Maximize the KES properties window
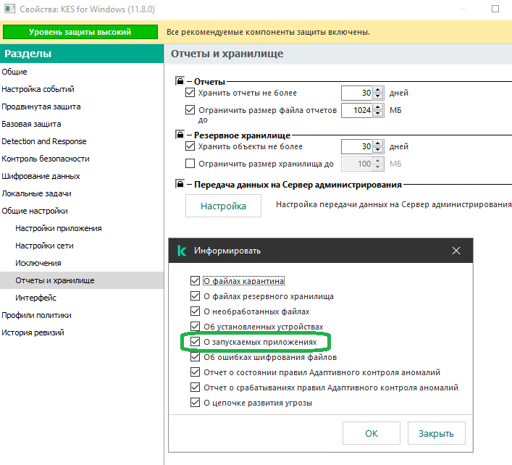512x465 pixels. pos(495,9)
